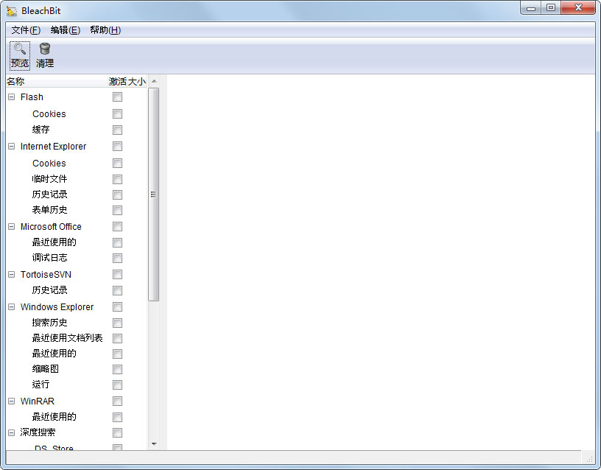Viewport: 601px width, 470px height.
Task: Collapse the 深度搜索 tree group
Action: (x=12, y=433)
